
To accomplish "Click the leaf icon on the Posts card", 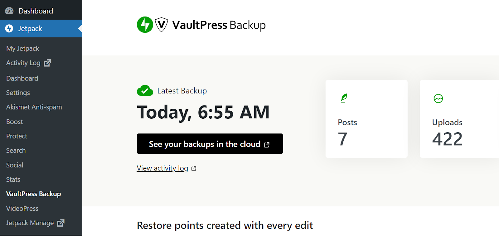I will (343, 98).
